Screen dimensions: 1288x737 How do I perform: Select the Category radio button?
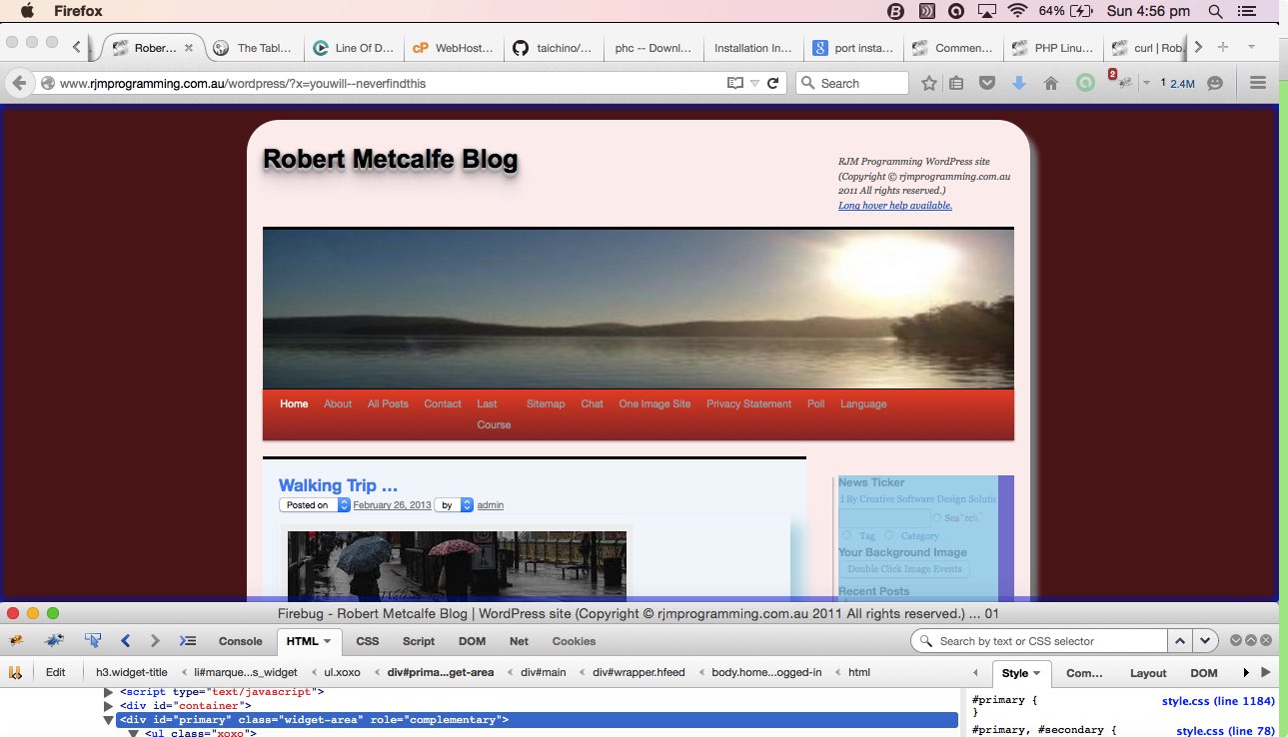[888, 535]
